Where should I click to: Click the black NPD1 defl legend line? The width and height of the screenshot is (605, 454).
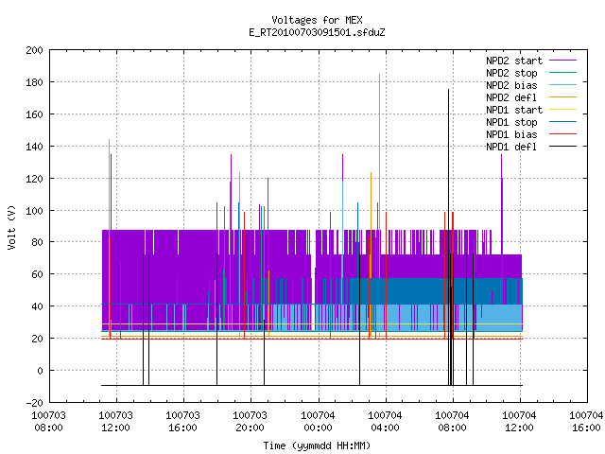point(563,147)
